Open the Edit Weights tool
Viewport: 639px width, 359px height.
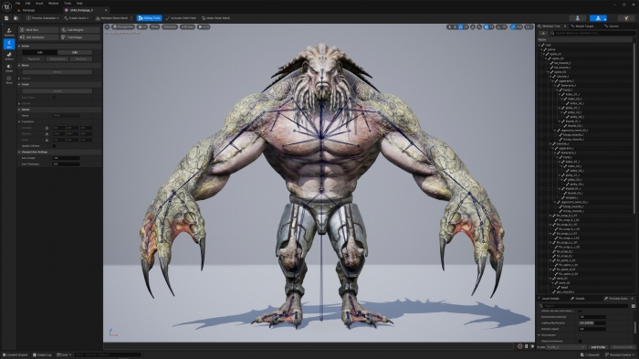pos(80,30)
